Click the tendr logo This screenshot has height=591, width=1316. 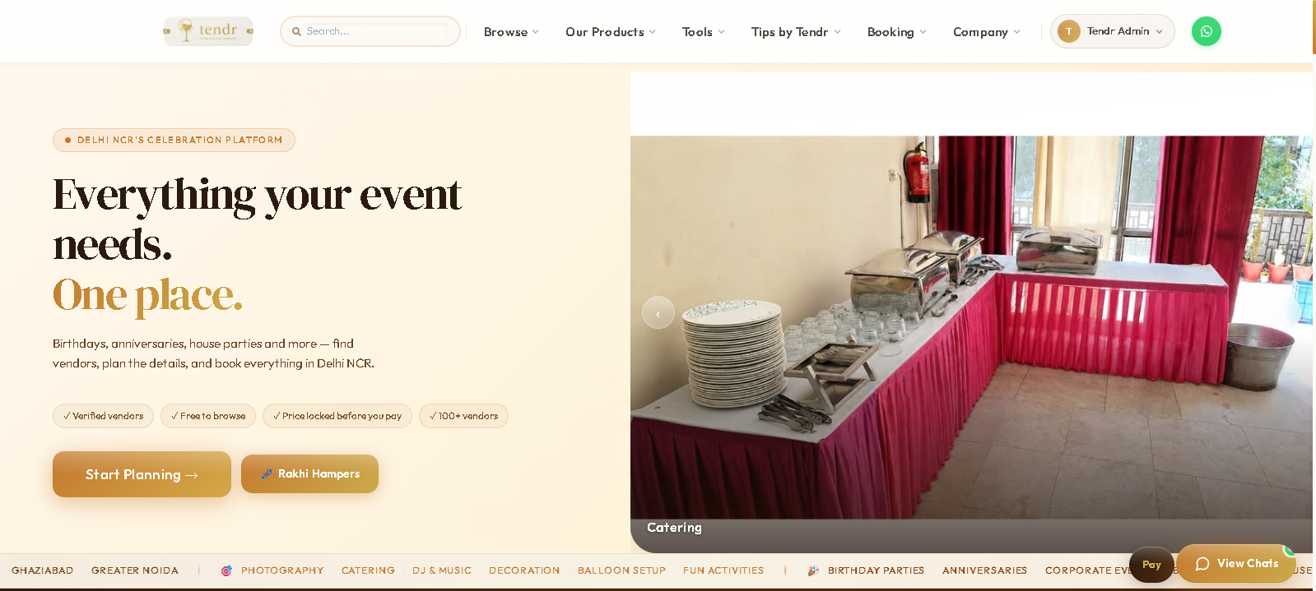pyautogui.click(x=208, y=31)
